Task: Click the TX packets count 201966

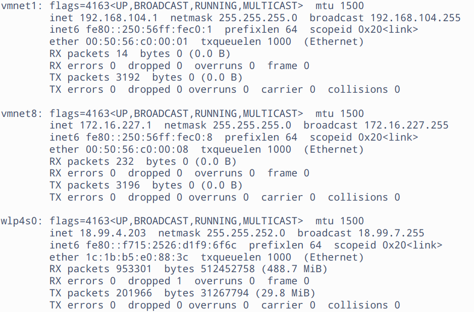Action: click(x=133, y=293)
